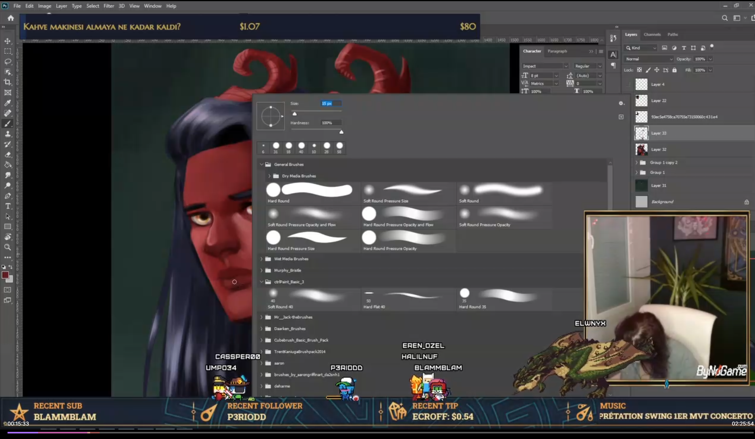Open the History panel icon
Screen dimensions: 755x439
(x=613, y=38)
